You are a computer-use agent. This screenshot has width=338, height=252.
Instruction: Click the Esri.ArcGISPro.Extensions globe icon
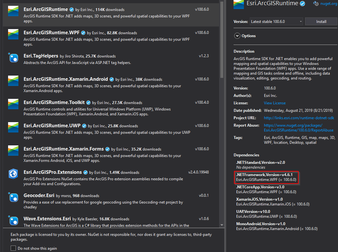pyautogui.click(x=13, y=174)
